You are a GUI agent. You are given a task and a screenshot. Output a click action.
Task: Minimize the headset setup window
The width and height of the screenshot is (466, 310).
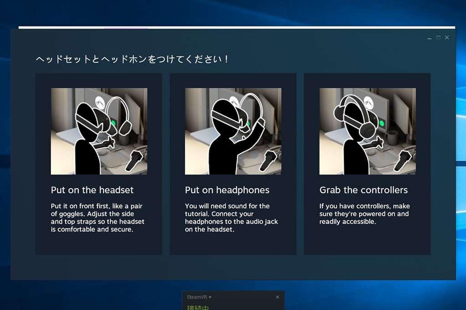(x=429, y=38)
